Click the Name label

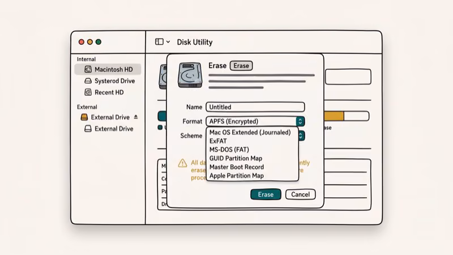pos(194,107)
